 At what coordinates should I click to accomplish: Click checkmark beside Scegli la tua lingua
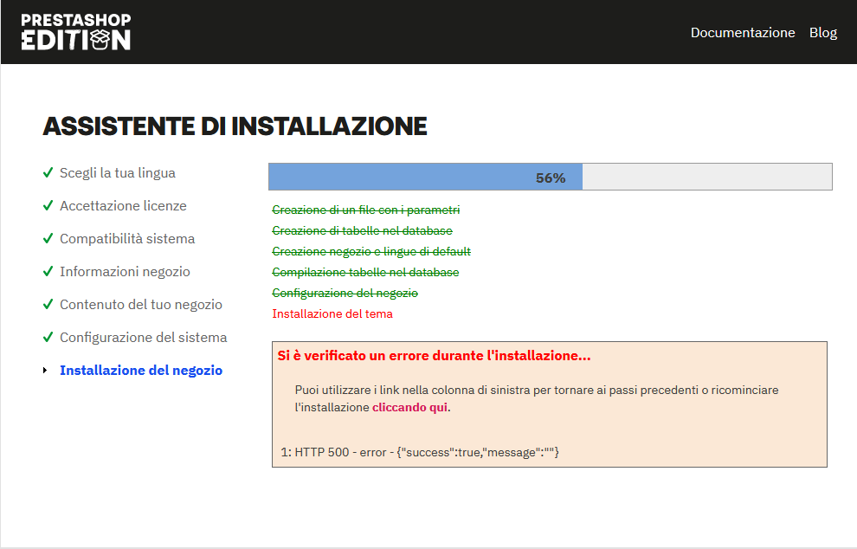[x=48, y=173]
